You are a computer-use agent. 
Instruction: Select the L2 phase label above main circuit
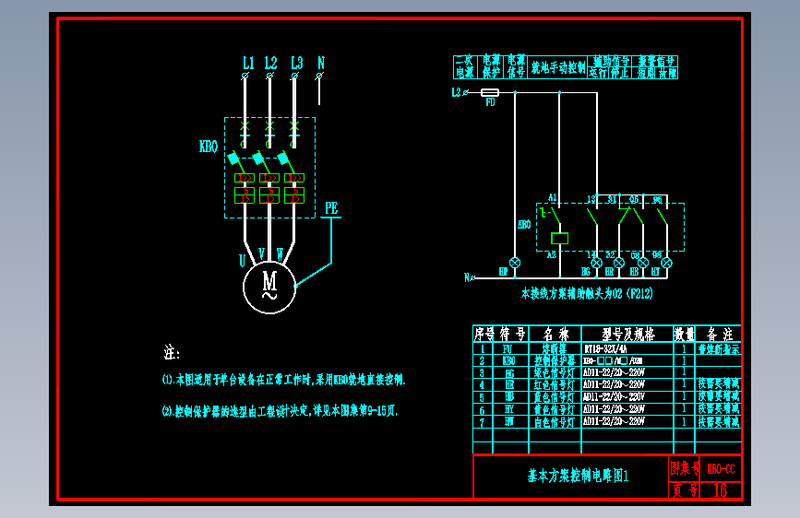point(270,64)
